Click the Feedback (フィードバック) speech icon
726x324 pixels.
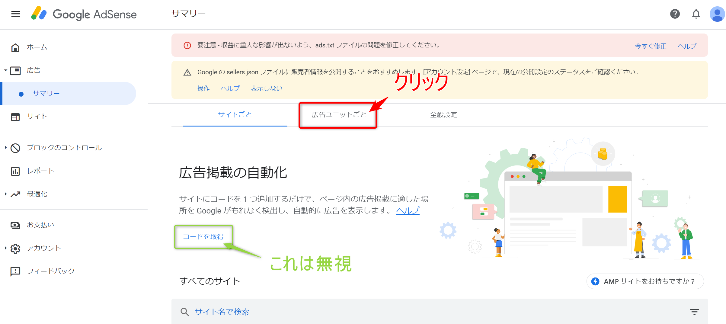tap(15, 271)
